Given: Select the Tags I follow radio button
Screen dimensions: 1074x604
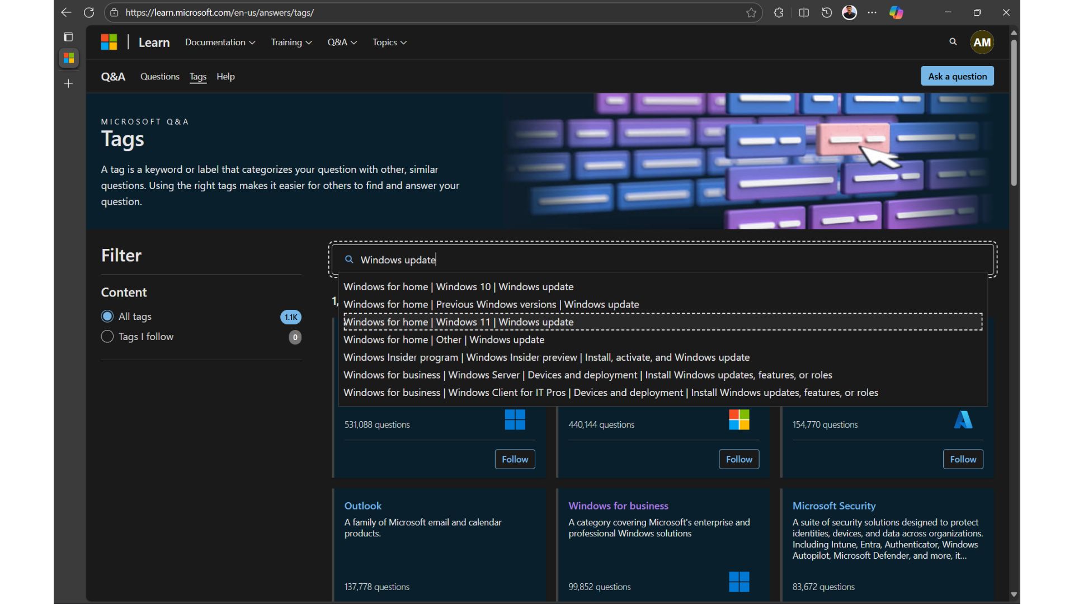Looking at the screenshot, I should tap(107, 337).
